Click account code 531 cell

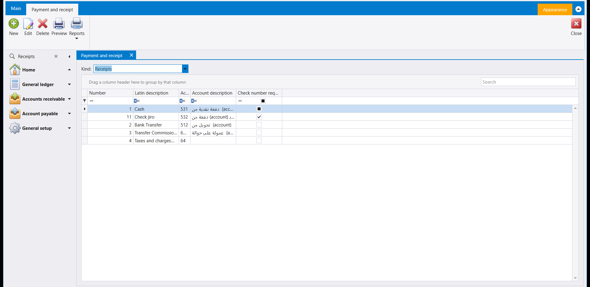[184, 109]
